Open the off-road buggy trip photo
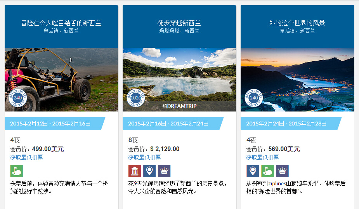The image size is (359, 209). [61, 80]
